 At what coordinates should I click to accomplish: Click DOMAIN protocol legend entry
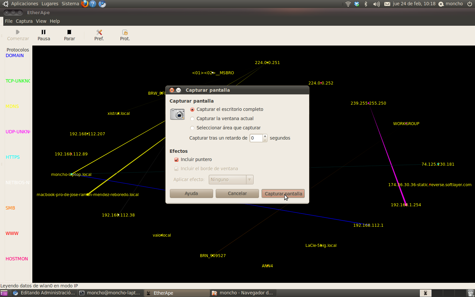(x=15, y=55)
